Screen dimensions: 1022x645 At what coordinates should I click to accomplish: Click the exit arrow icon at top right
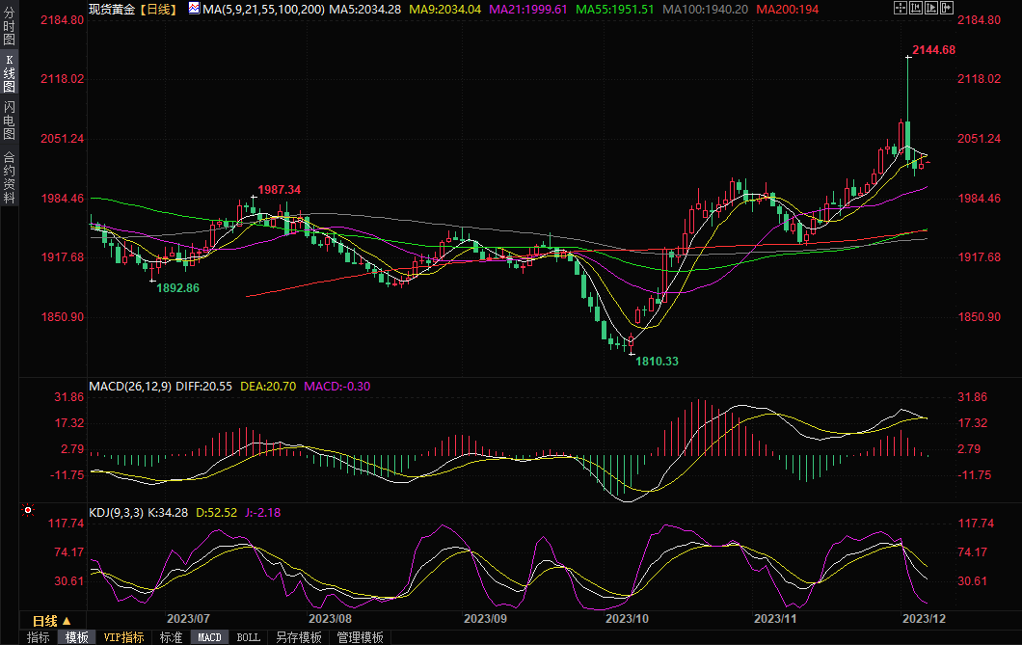point(947,8)
